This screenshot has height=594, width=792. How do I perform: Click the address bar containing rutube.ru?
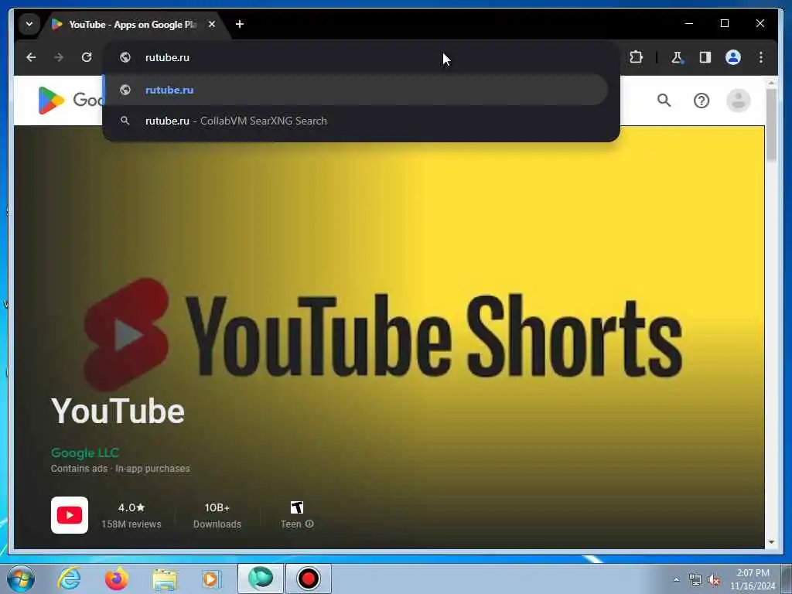(x=361, y=57)
